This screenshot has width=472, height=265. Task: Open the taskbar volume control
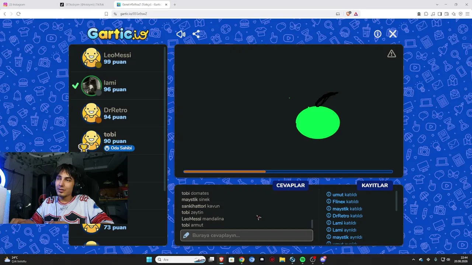448,259
